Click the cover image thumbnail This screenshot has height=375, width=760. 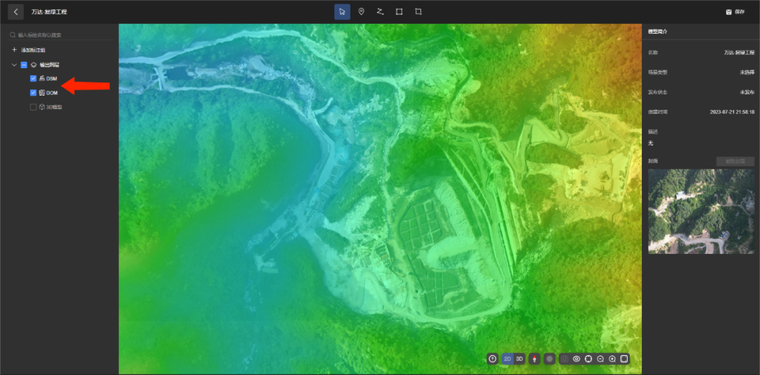702,211
